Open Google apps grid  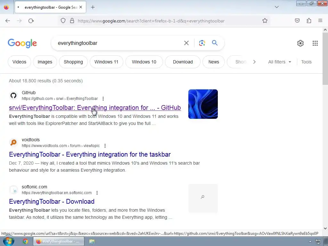[x=315, y=43]
